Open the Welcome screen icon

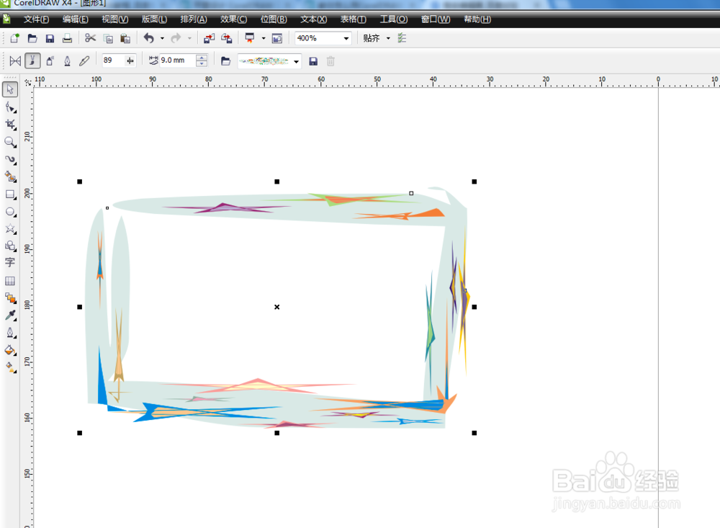click(x=277, y=38)
